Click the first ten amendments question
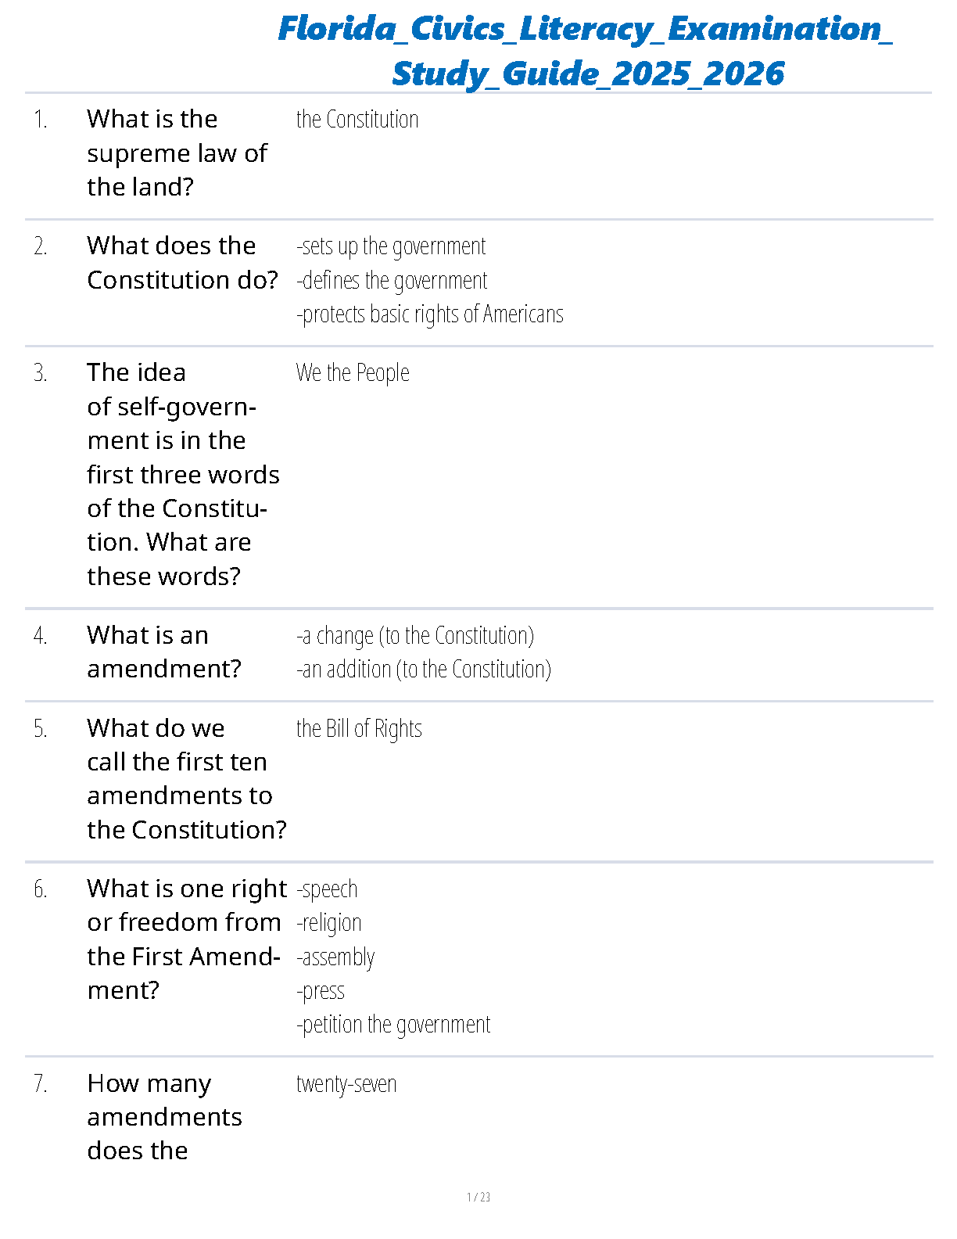Screen dimensions: 957x1239 coord(186,779)
